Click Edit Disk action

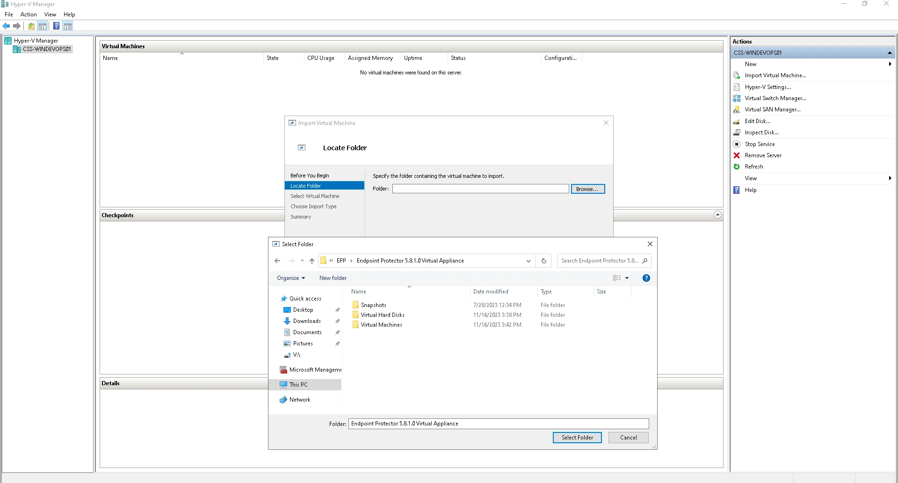click(x=757, y=121)
